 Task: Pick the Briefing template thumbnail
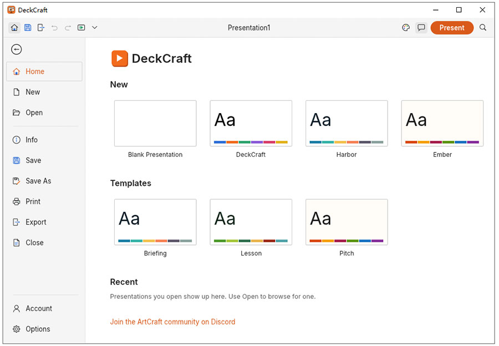[155, 222]
